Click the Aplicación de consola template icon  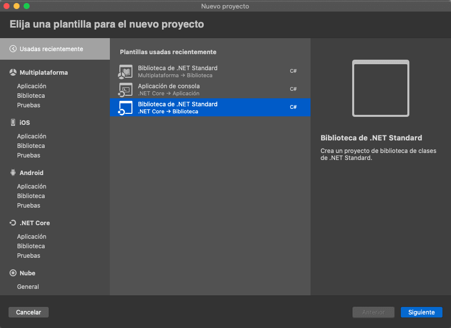point(125,90)
